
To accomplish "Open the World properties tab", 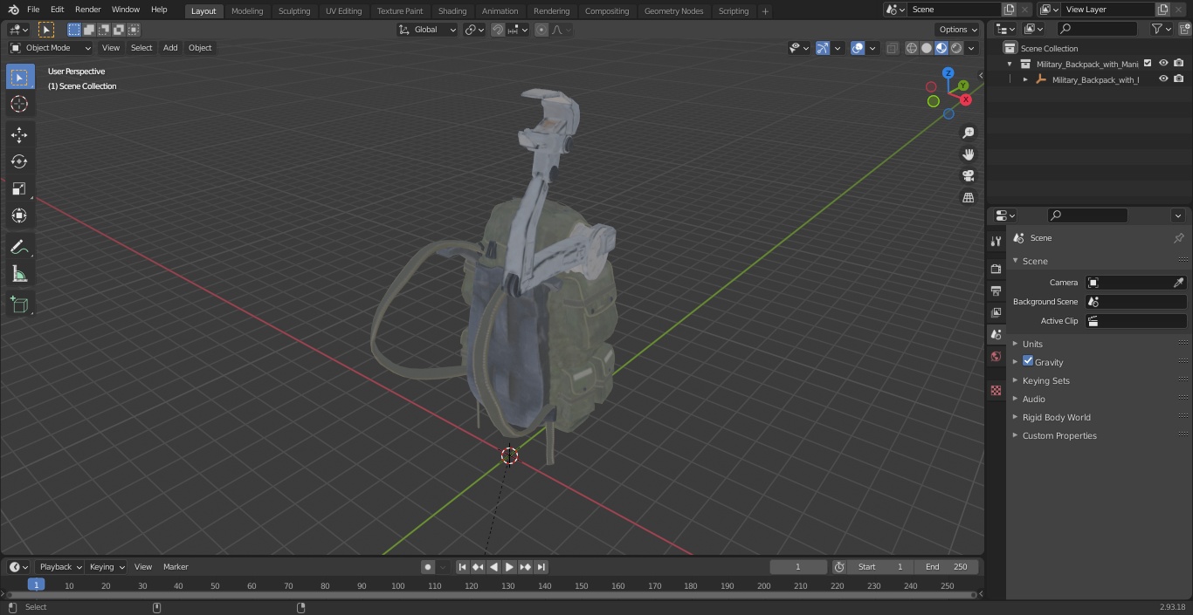I will click(996, 356).
